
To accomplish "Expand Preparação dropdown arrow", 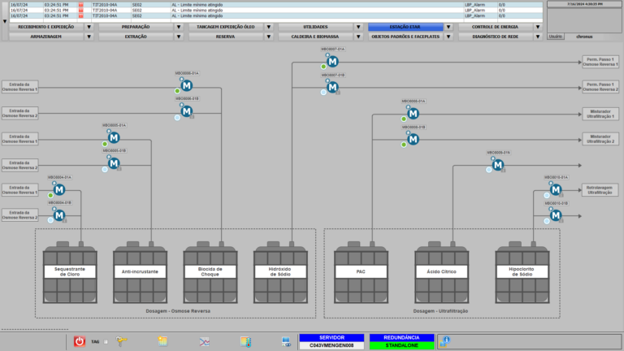I will click(x=179, y=27).
